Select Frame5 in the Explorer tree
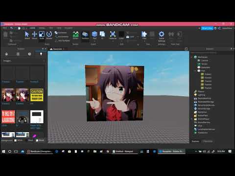This screenshot has width=235, height=176. click(206, 88)
